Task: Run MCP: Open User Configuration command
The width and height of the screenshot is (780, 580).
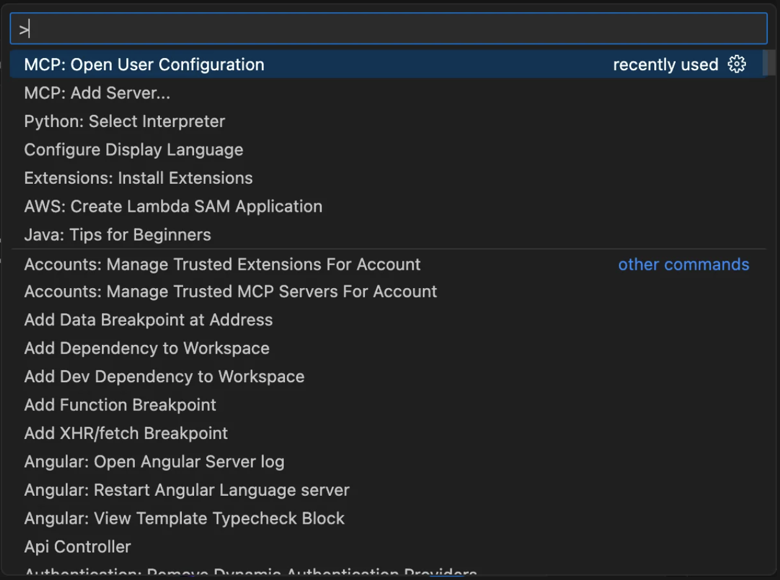Action: tap(144, 65)
